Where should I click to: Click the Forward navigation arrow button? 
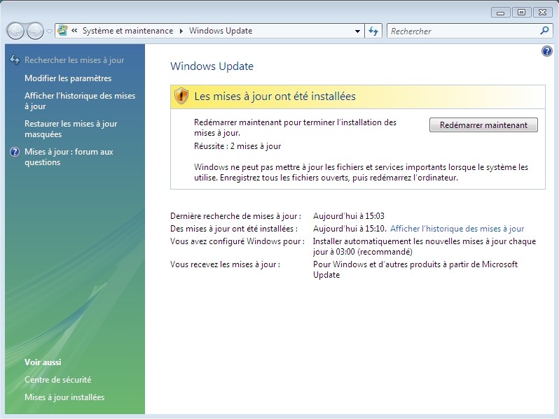click(34, 31)
